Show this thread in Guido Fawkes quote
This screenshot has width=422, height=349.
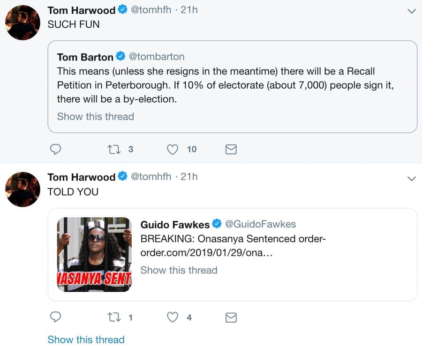pos(179,270)
